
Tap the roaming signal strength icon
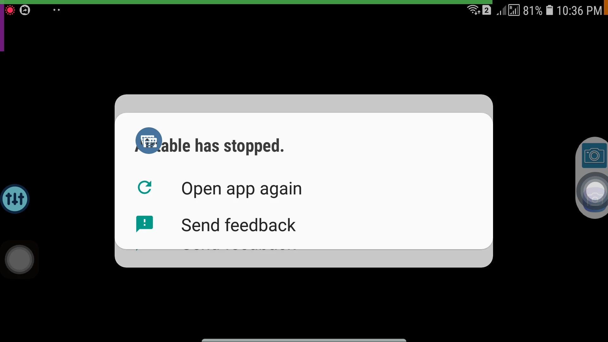pyautogui.click(x=514, y=10)
